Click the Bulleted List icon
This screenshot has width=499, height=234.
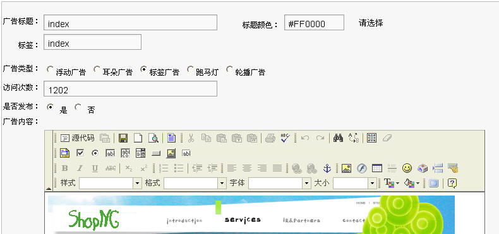click(x=179, y=168)
